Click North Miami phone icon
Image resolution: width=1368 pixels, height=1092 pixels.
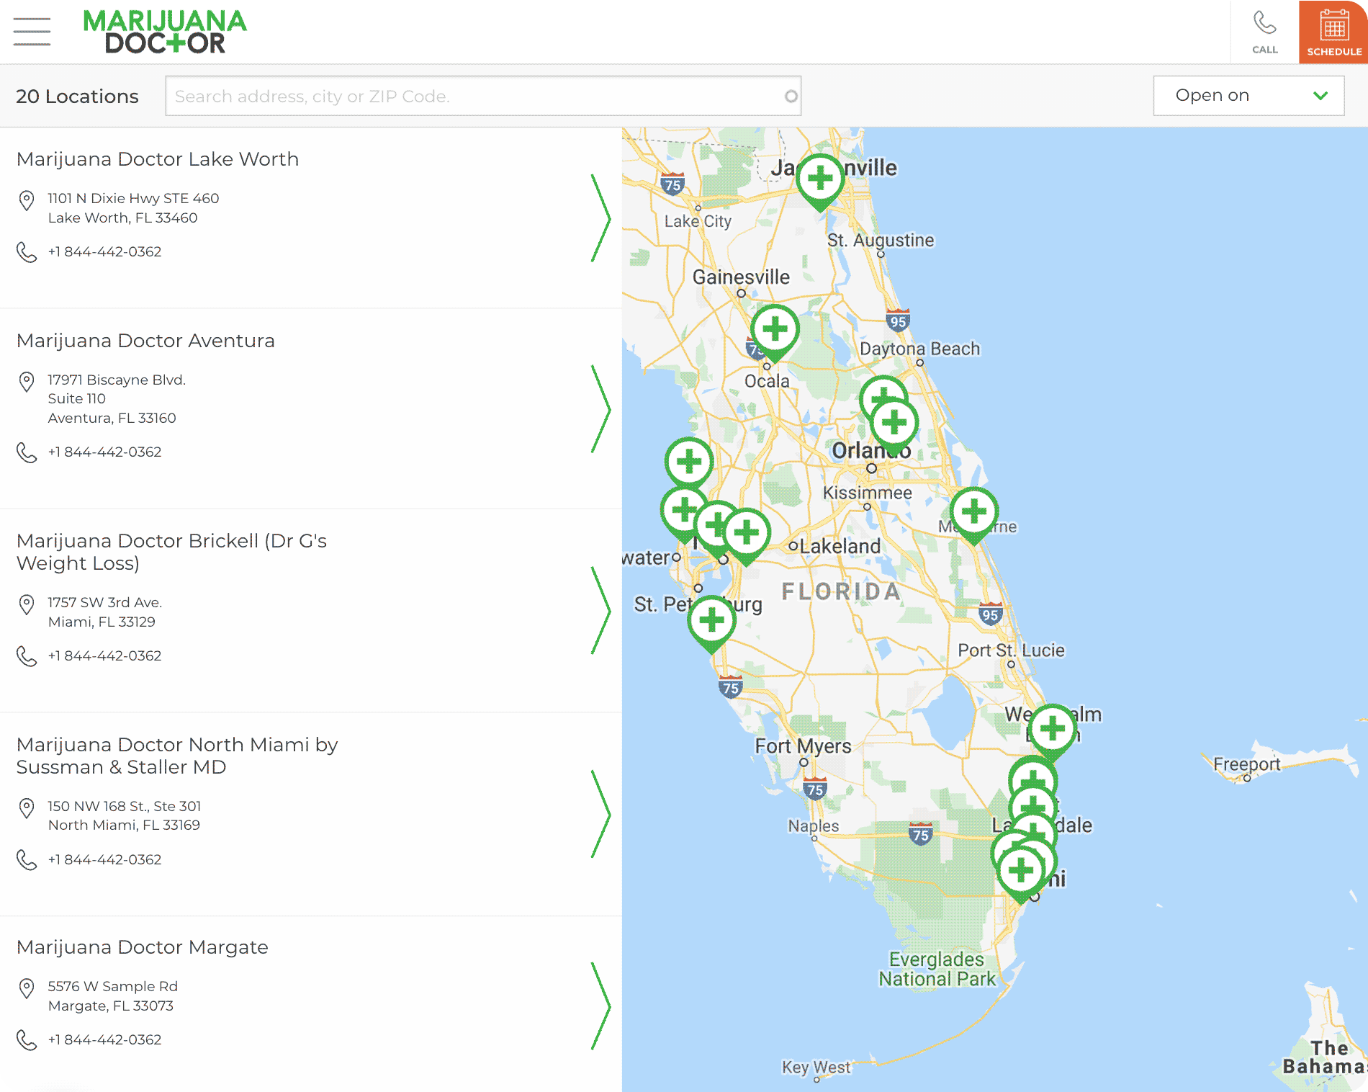coord(27,860)
